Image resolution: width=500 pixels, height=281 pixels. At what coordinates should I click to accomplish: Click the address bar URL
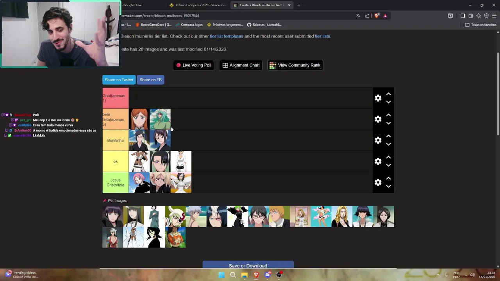(x=160, y=16)
